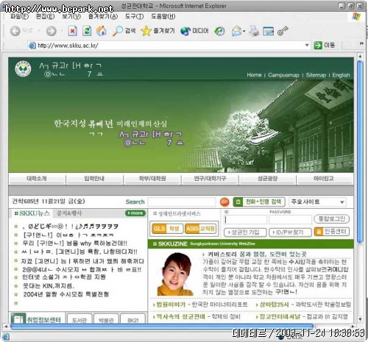This screenshot has height=342, width=368.
Task: Open the 파일(F) menu
Action: click(19, 16)
